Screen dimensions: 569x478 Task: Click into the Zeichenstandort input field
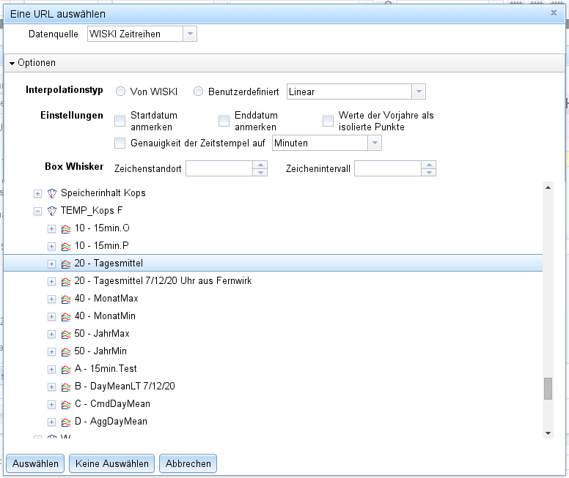219,168
